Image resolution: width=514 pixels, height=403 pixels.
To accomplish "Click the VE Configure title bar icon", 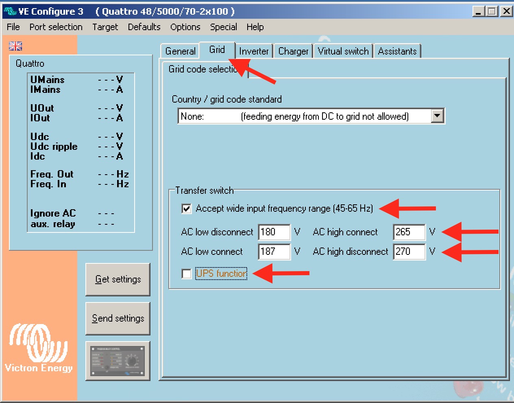I will (x=10, y=11).
